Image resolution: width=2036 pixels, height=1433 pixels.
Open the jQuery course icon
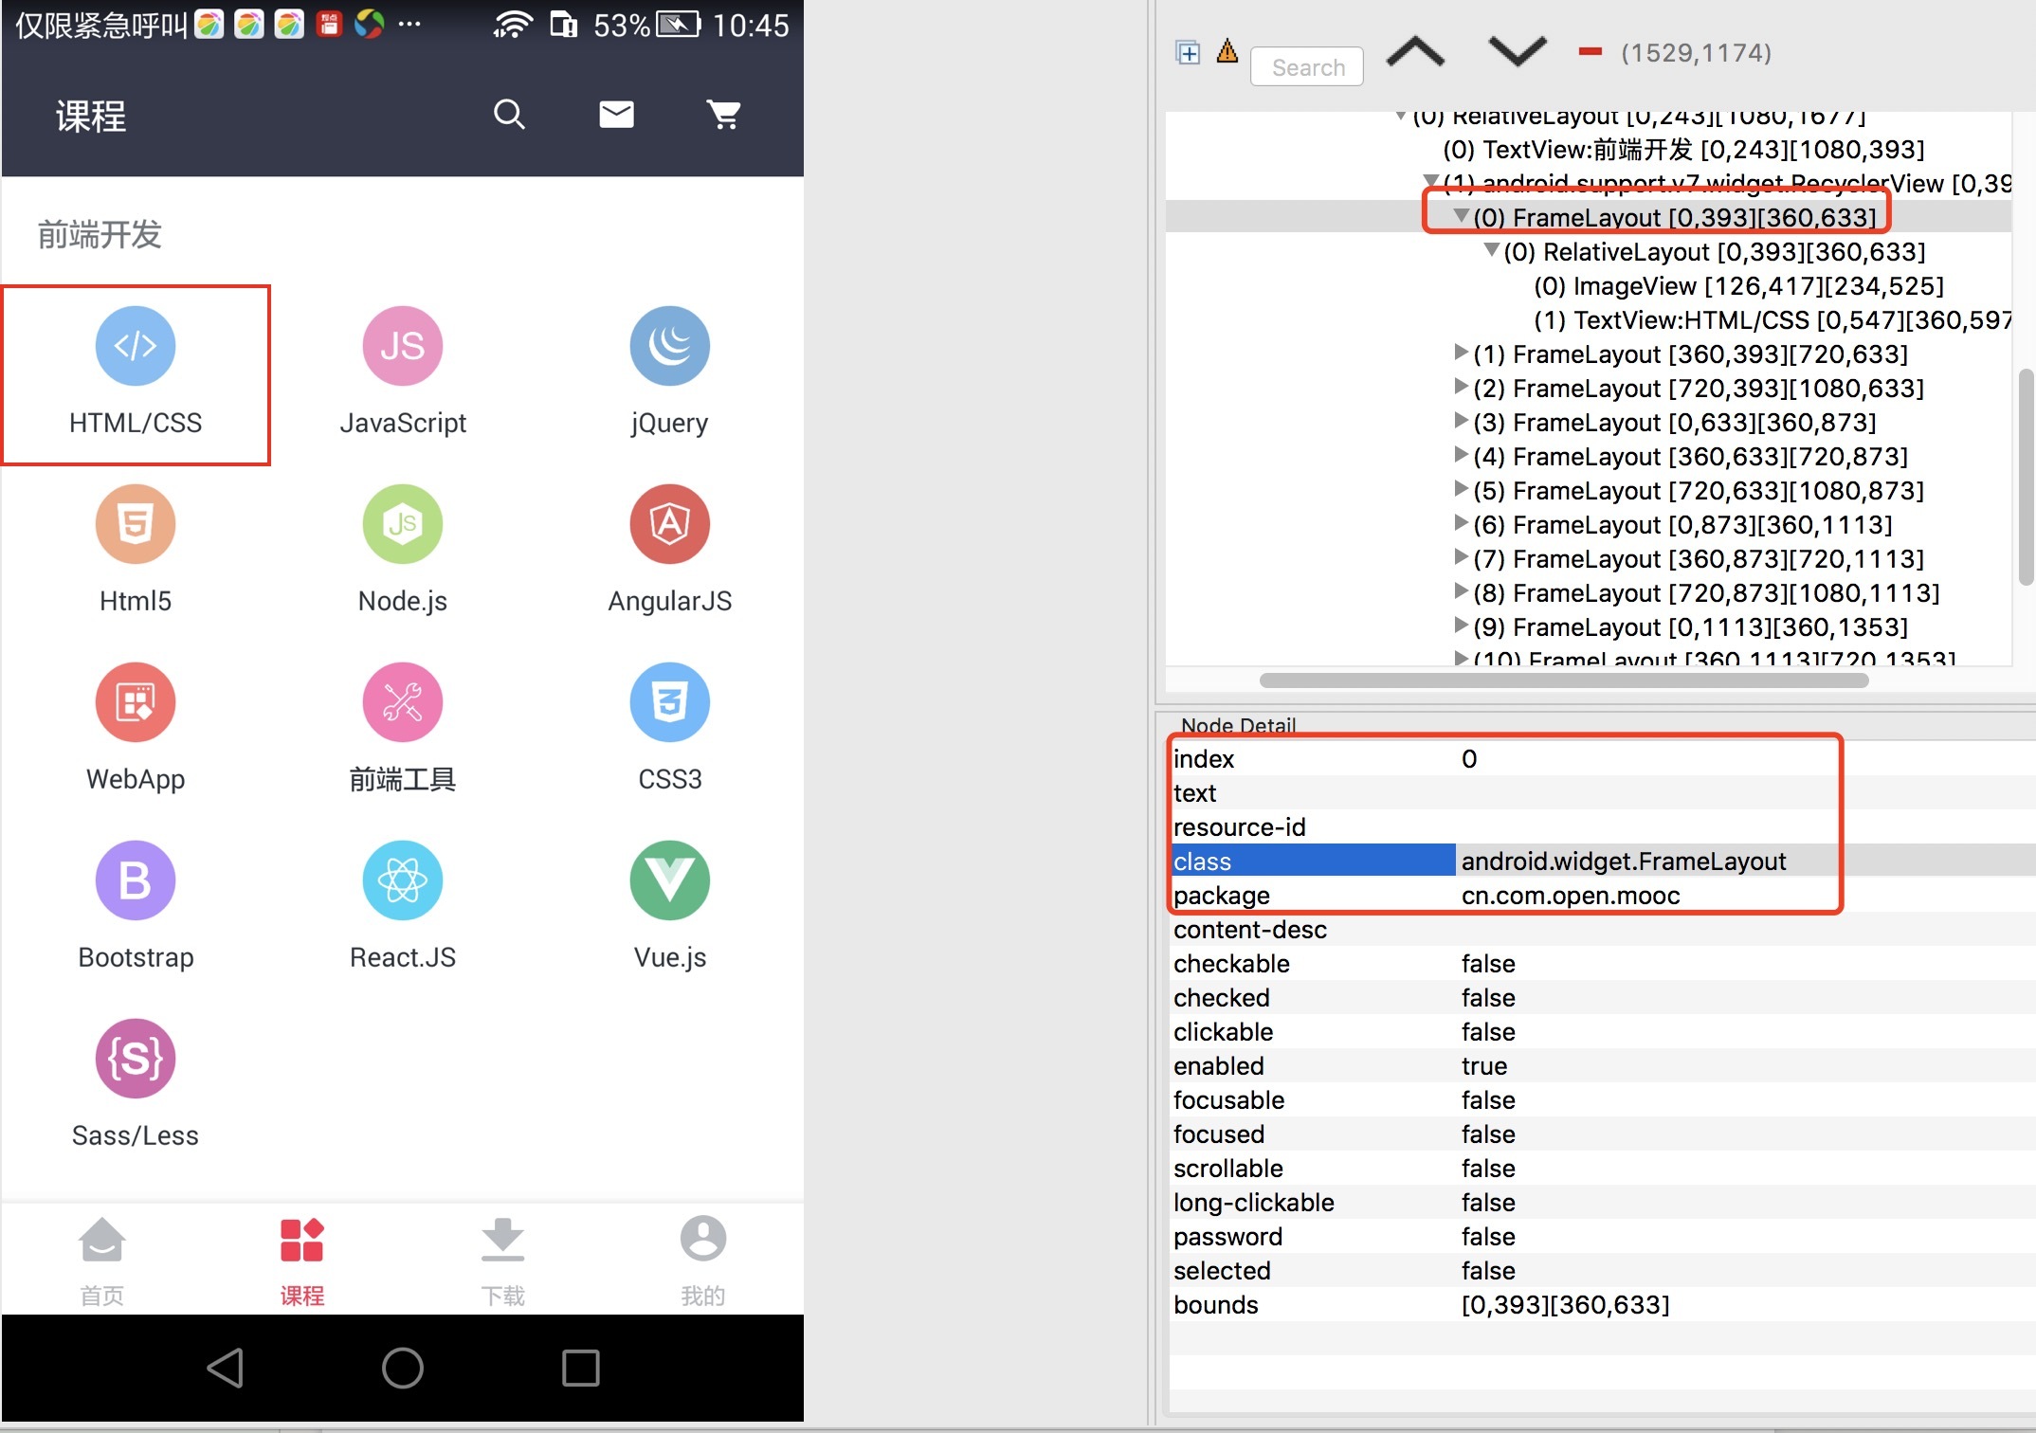[x=670, y=345]
